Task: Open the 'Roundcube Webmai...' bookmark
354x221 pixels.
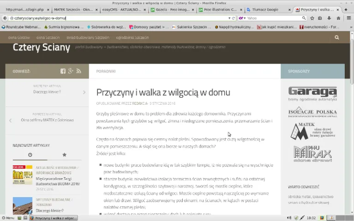Action: (x=21, y=27)
